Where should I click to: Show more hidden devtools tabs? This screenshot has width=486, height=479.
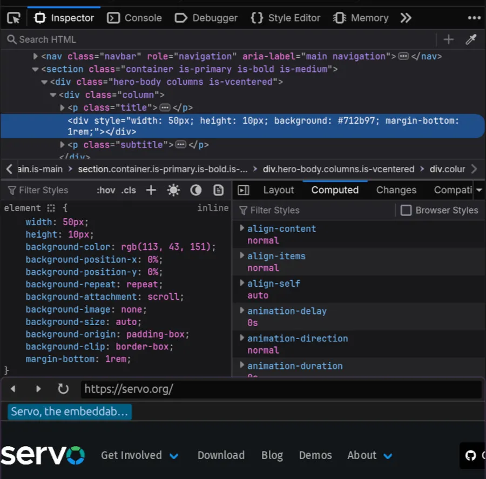pyautogui.click(x=406, y=18)
